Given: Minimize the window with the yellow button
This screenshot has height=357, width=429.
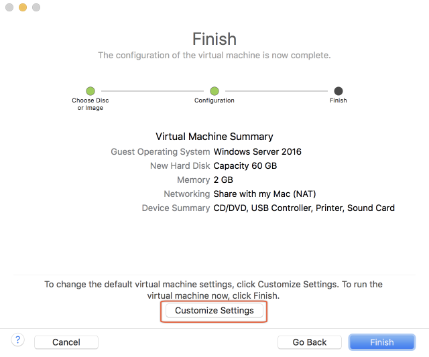Looking at the screenshot, I should [23, 7].
